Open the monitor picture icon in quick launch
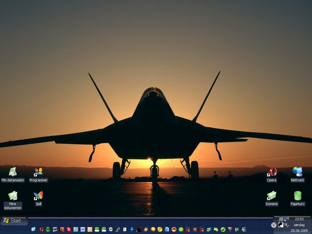 point(55,229)
